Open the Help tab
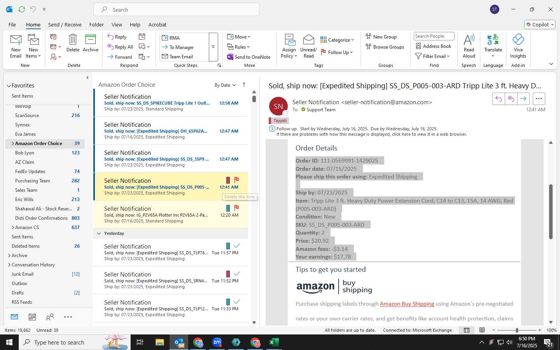This screenshot has width=560, height=350. (x=135, y=24)
